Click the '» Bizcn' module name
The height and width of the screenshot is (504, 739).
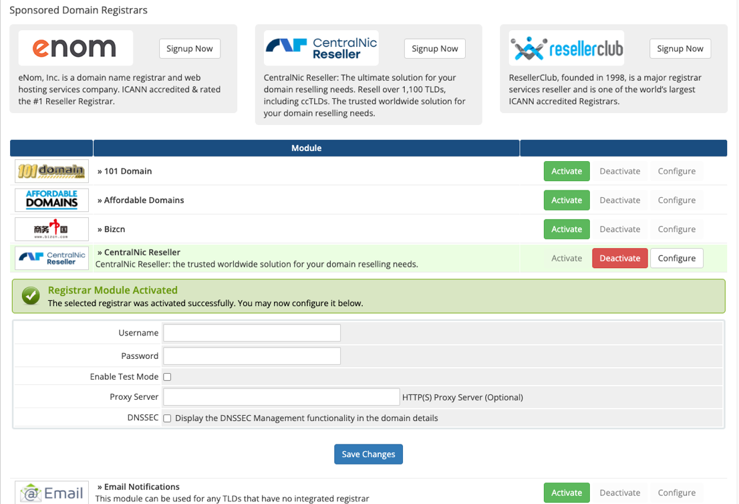pyautogui.click(x=111, y=229)
